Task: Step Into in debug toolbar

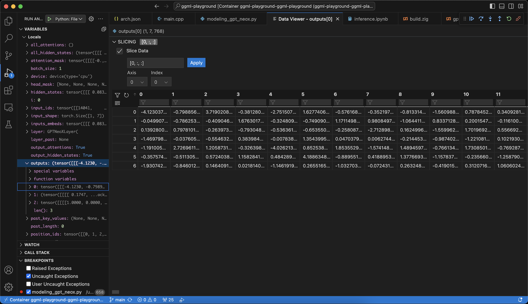Action: [490, 19]
